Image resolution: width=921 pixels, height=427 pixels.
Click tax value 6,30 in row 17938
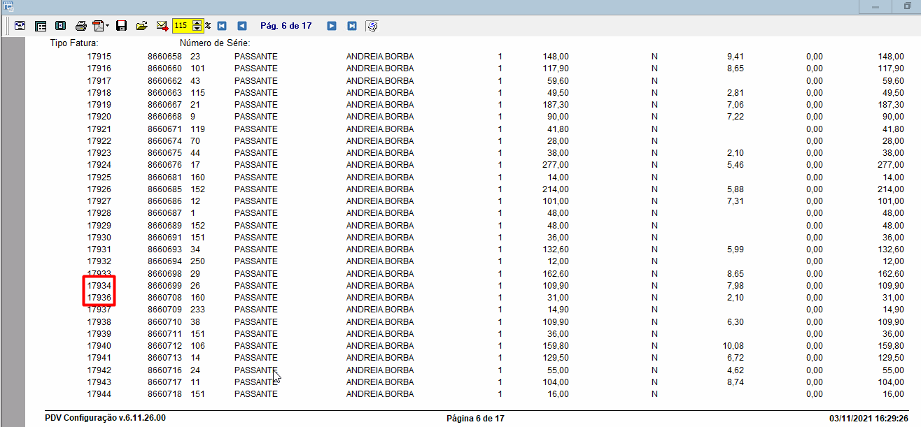(x=735, y=322)
